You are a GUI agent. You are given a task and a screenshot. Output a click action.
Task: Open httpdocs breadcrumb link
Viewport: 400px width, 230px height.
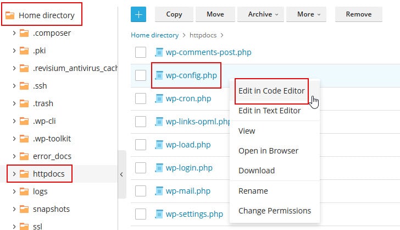203,35
